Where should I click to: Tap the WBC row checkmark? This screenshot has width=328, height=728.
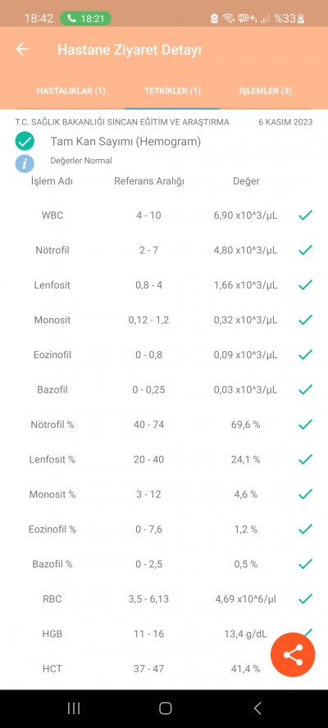(305, 215)
